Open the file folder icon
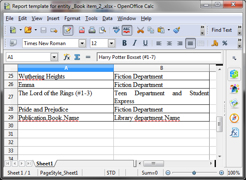Screen dimensions: 246x180 click(28, 30)
